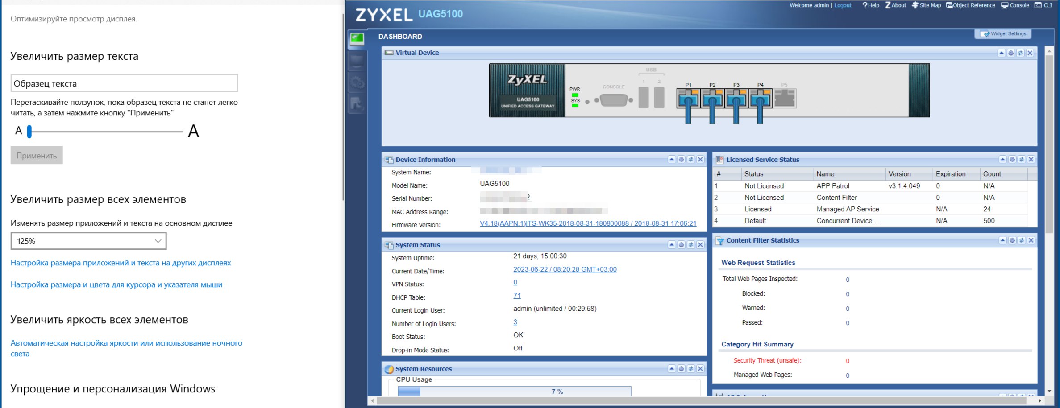Refresh the Content Filter Statistics widget
The image size is (1060, 408).
(1022, 240)
